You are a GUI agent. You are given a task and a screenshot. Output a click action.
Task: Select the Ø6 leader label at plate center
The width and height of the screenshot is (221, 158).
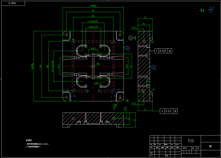point(98,64)
